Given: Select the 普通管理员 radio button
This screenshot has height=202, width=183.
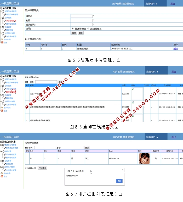Looking at the screenshot, I should click(73, 29).
